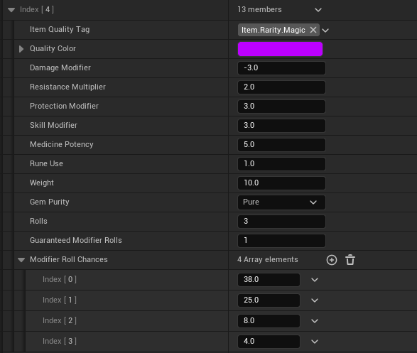Edit the Index [ 0 ] value 38.0
417x353 pixels.
click(269, 280)
